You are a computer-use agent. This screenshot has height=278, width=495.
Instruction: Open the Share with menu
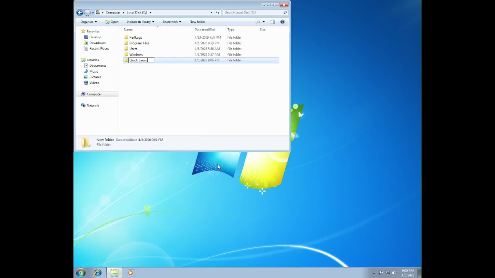click(171, 22)
